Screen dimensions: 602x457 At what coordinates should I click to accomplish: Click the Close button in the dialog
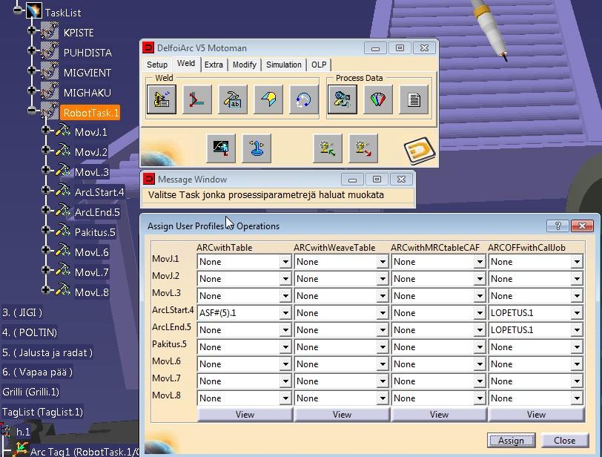tap(564, 441)
